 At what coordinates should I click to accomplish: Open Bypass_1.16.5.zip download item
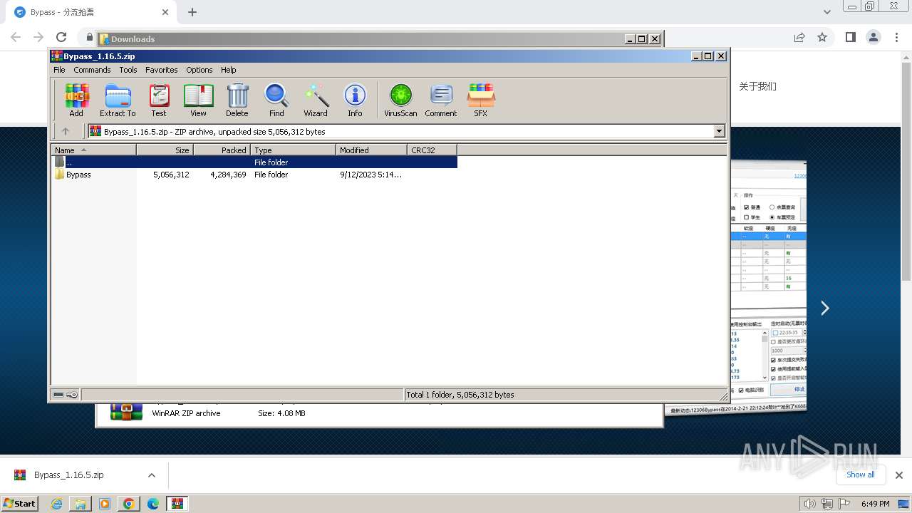point(69,475)
